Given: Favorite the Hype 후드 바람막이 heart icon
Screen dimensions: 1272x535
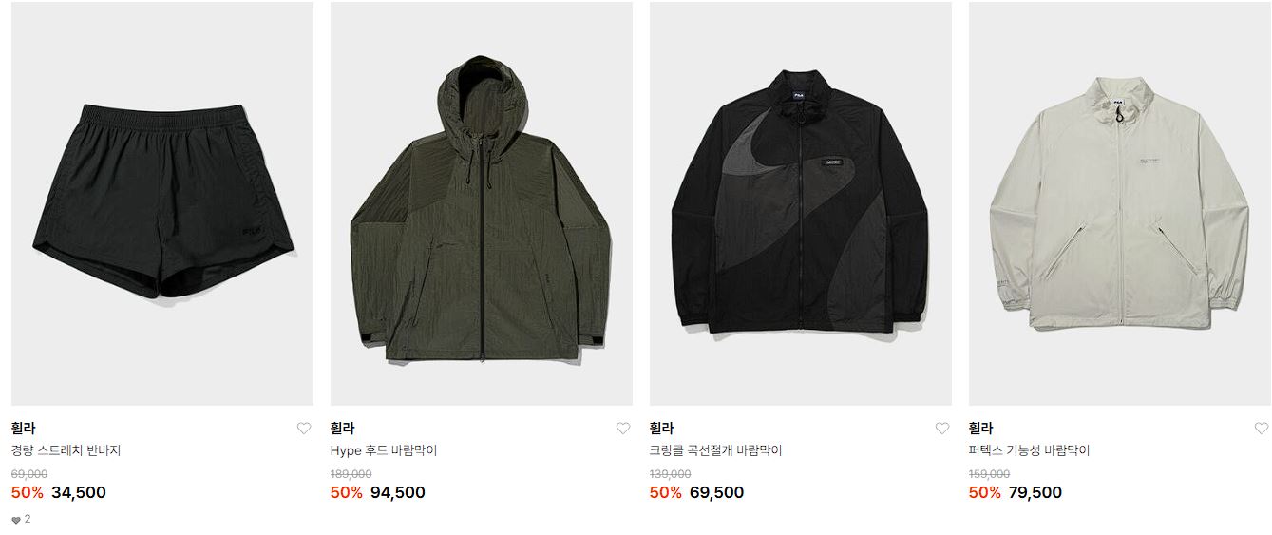Looking at the screenshot, I should tap(623, 429).
